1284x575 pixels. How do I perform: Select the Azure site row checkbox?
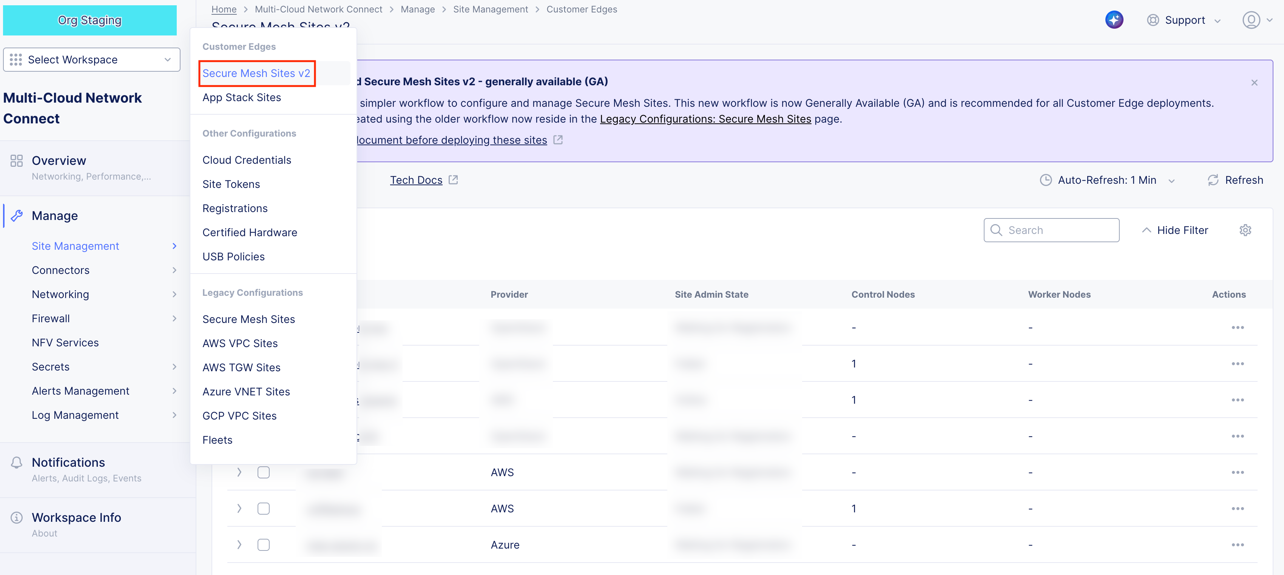(x=263, y=544)
